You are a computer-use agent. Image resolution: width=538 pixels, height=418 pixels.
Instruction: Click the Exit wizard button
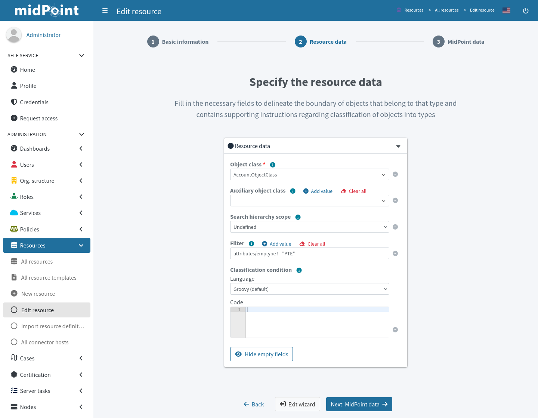pyautogui.click(x=297, y=404)
